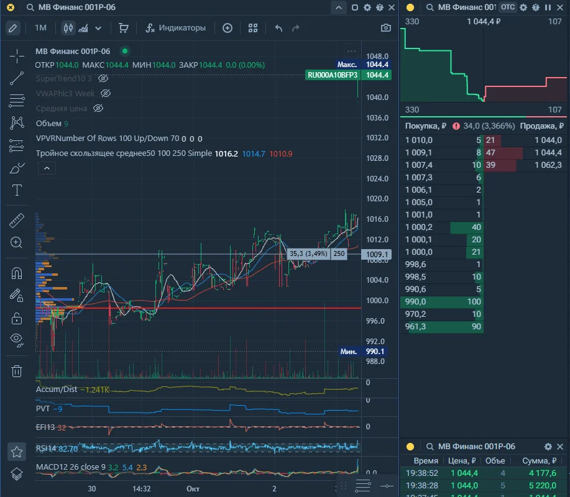The width and height of the screenshot is (570, 497).
Task: Open the chart layout grid icon
Action: coord(253,28)
